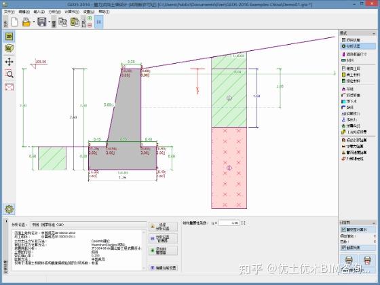
Task: Click the green plus add-stage icon
Action: click(90, 18)
